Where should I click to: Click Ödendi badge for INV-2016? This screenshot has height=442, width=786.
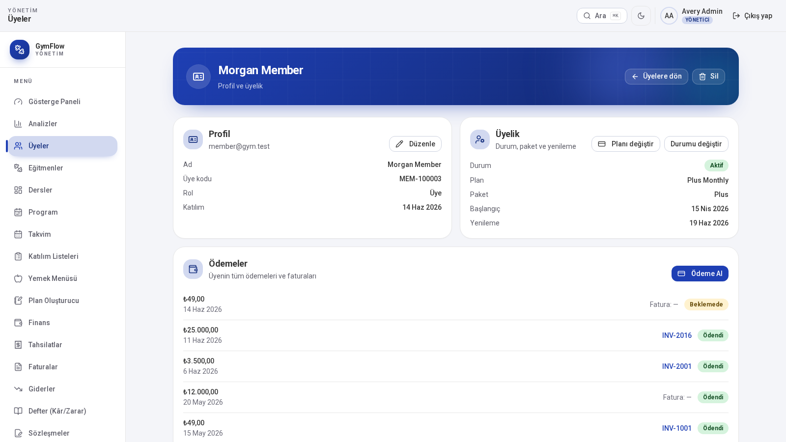[x=713, y=335]
